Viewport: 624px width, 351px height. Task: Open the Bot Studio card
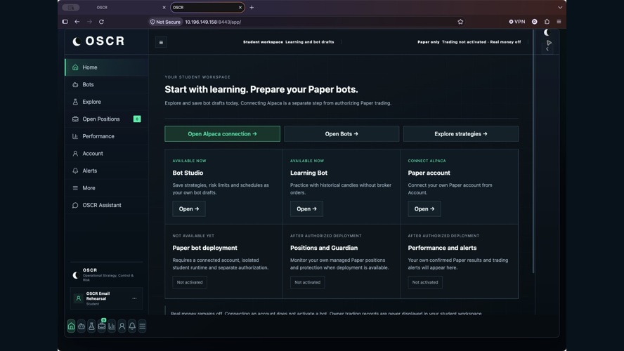(x=189, y=208)
